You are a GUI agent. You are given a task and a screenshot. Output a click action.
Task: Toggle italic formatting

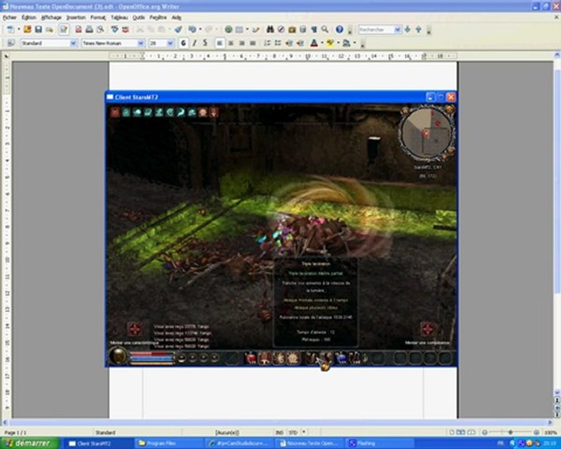pyautogui.click(x=194, y=43)
